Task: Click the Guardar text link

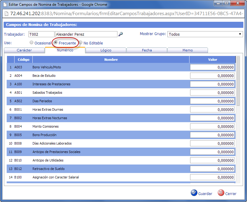Action: coord(205,194)
